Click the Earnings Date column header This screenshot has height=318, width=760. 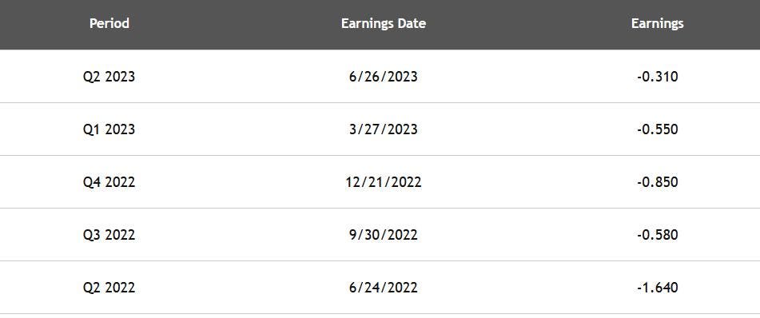tap(384, 23)
